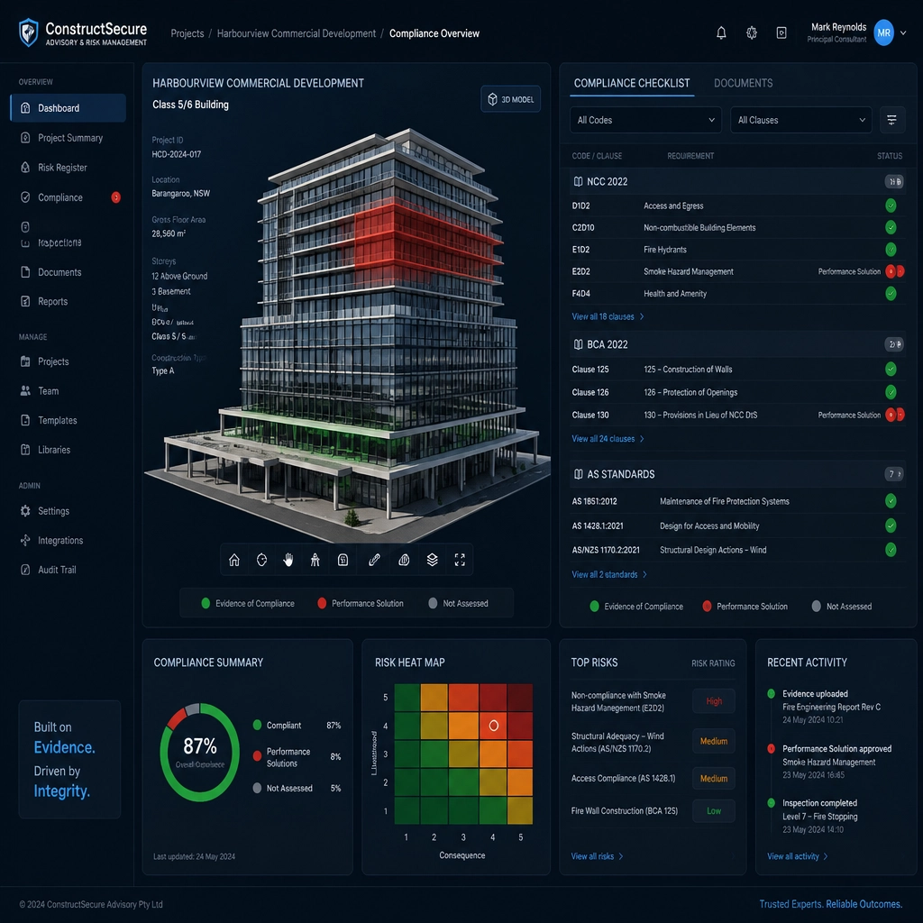Click the D1D2 Access and Egress status check

[x=891, y=206]
